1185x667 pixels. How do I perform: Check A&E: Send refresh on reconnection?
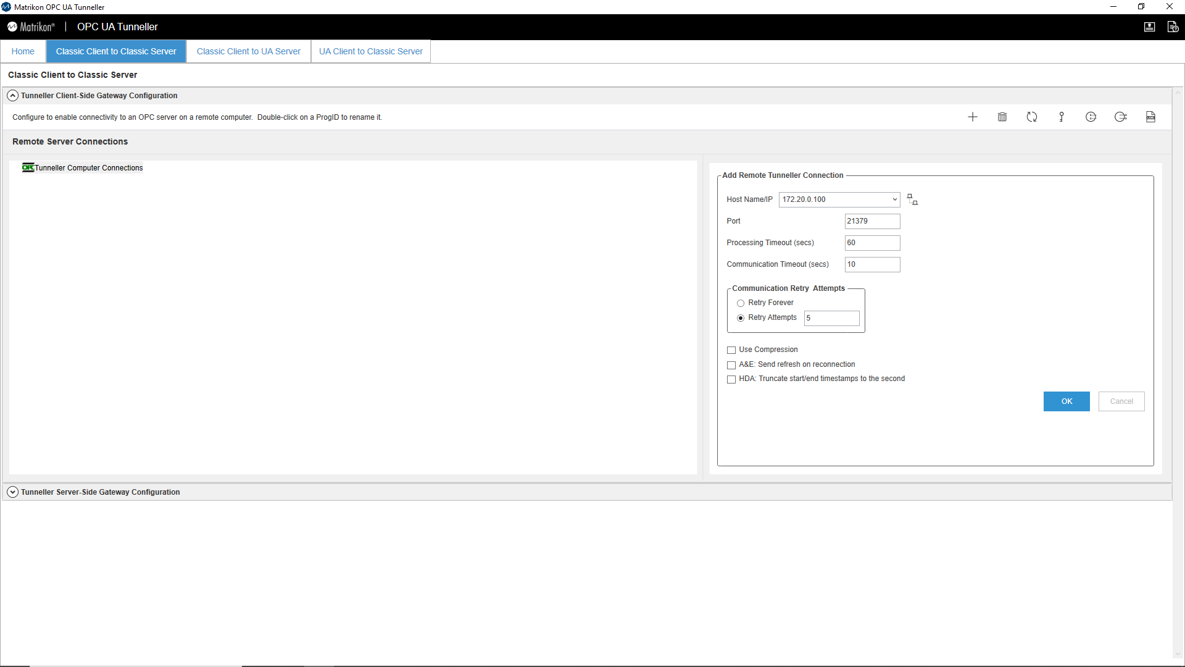[x=731, y=365]
